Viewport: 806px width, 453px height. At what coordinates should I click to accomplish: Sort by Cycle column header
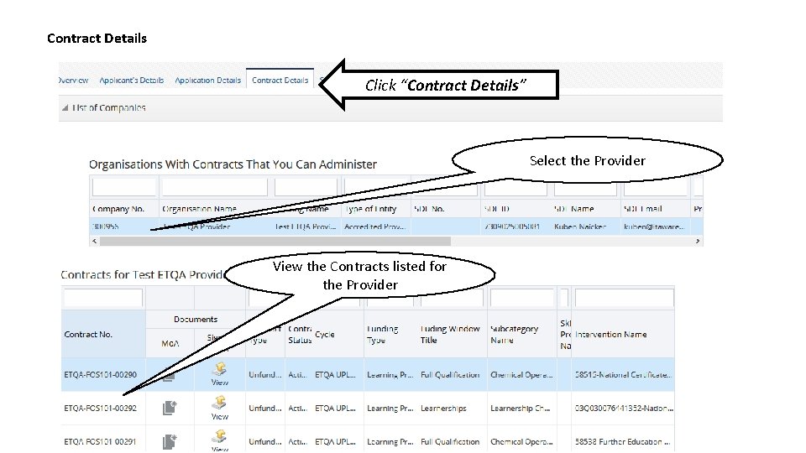(x=325, y=335)
